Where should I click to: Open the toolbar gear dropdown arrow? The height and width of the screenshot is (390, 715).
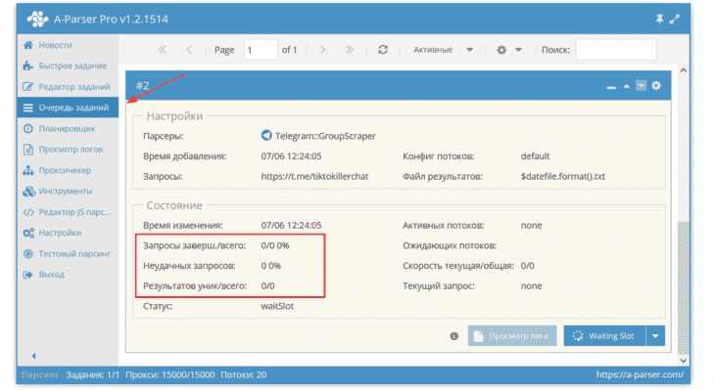518,50
